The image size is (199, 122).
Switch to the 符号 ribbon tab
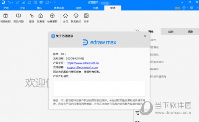[x=96, y=8]
